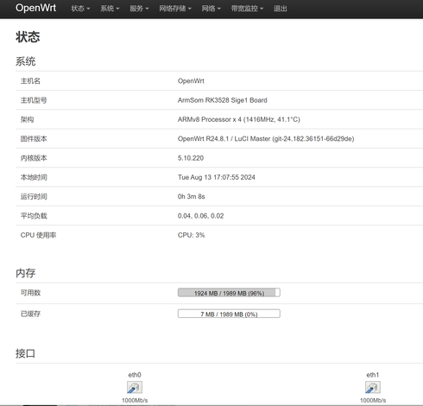Click the 固件版本 row label
Image resolution: width=423 pixels, height=406 pixels.
click(x=34, y=139)
